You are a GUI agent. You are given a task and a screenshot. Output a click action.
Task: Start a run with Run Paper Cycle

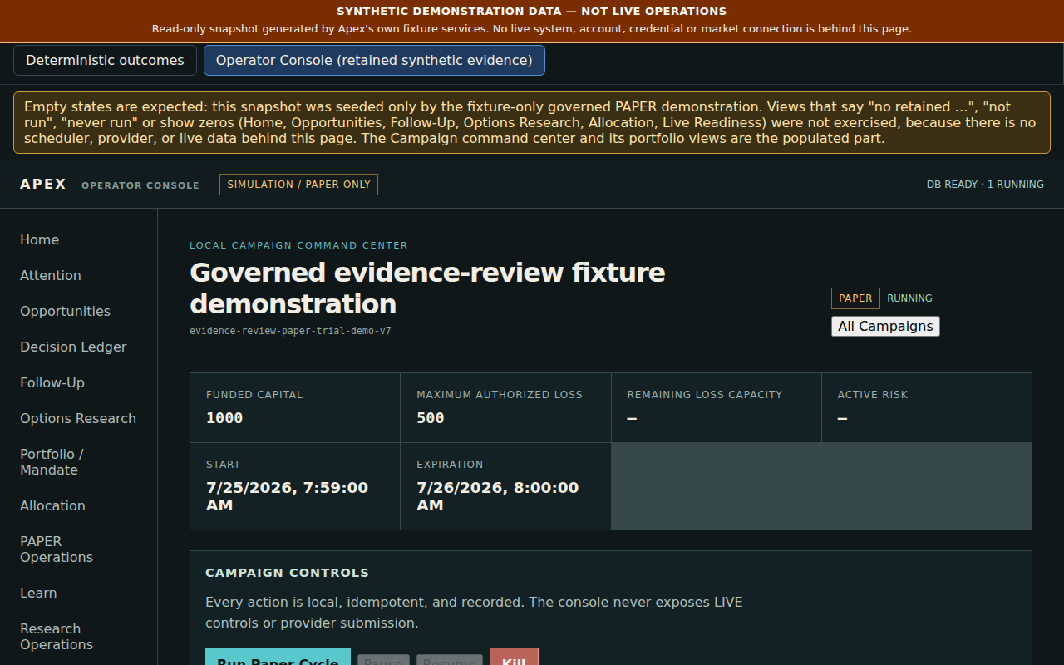pos(278,657)
